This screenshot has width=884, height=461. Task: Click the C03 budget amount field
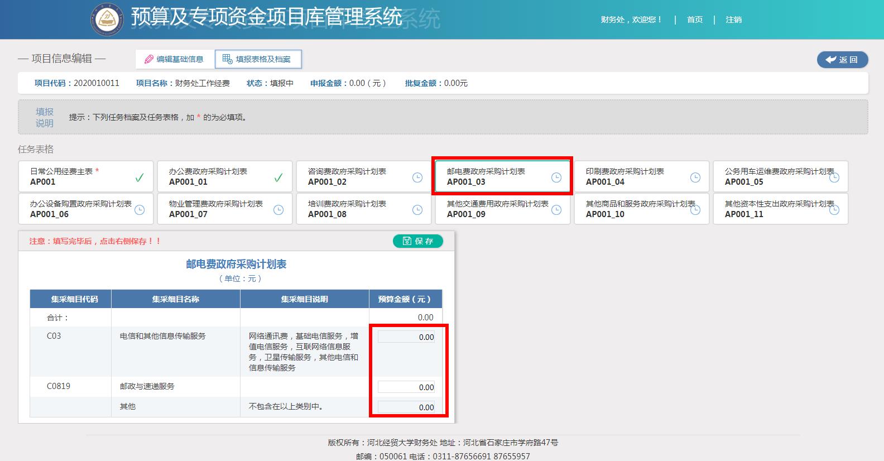click(406, 337)
